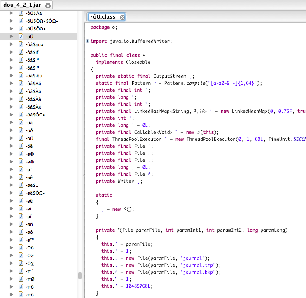Click the class icon beside ·öÜ
This screenshot has height=298, width=306.
point(21,138)
